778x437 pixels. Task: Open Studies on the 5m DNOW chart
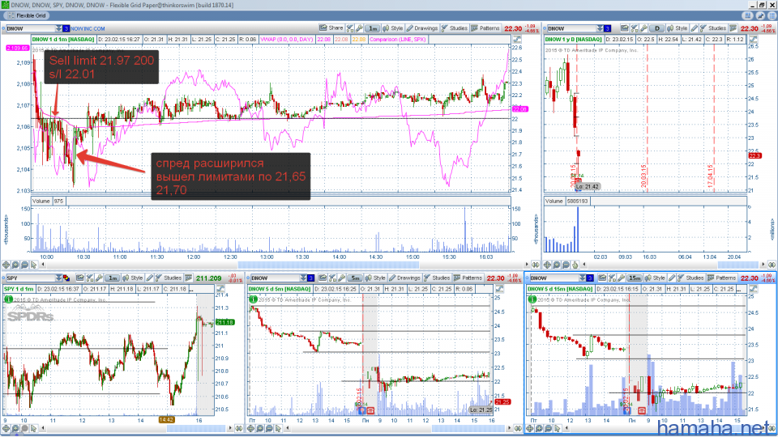coord(437,278)
